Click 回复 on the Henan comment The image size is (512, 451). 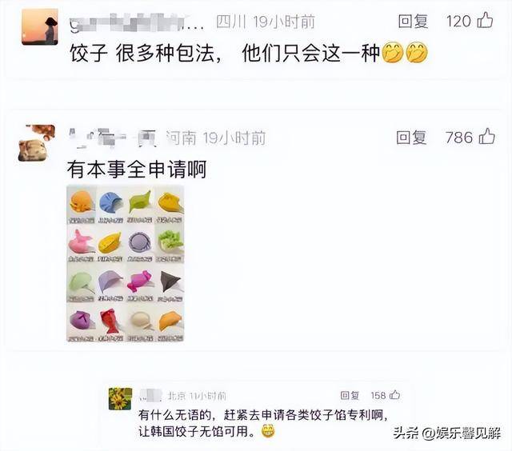tap(411, 138)
